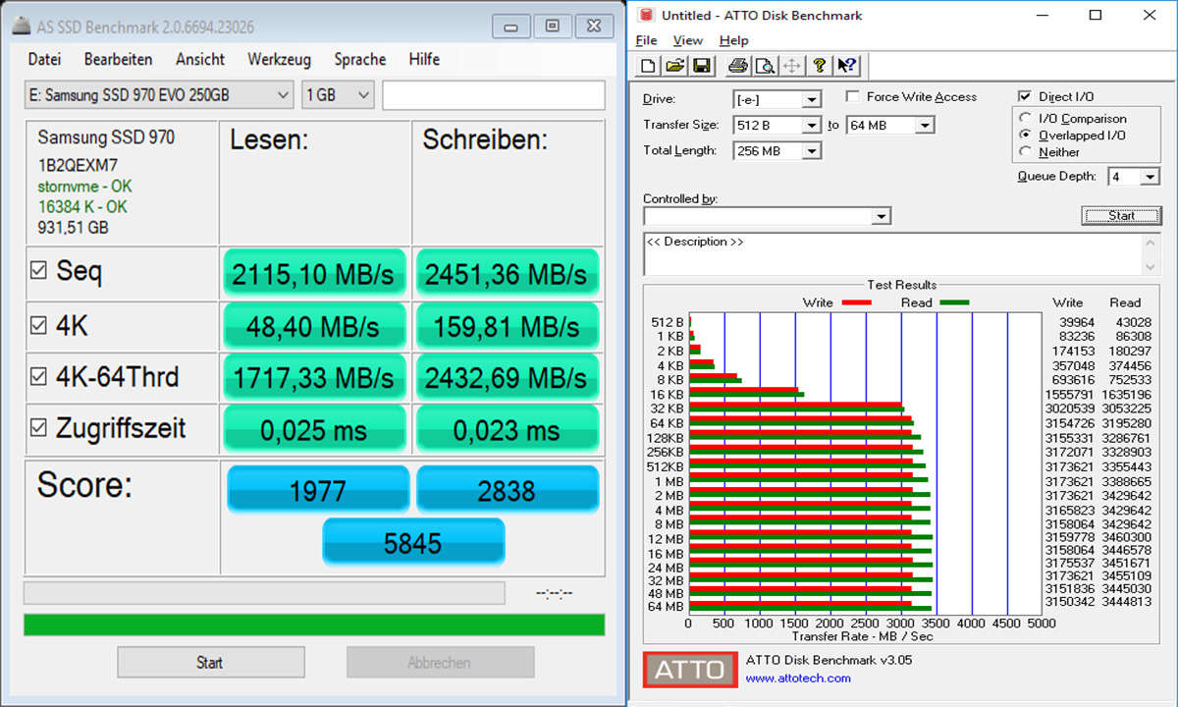Open the Ansicht menu
1178x707 pixels.
200,59
